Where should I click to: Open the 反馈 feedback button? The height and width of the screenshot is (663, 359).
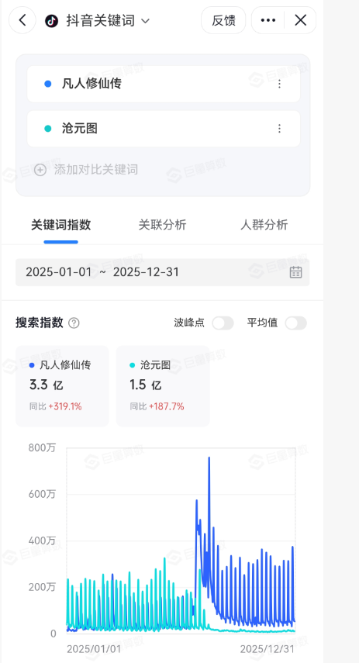223,20
